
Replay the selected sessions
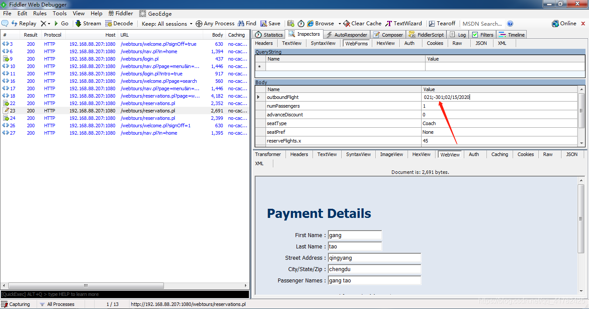click(x=24, y=24)
